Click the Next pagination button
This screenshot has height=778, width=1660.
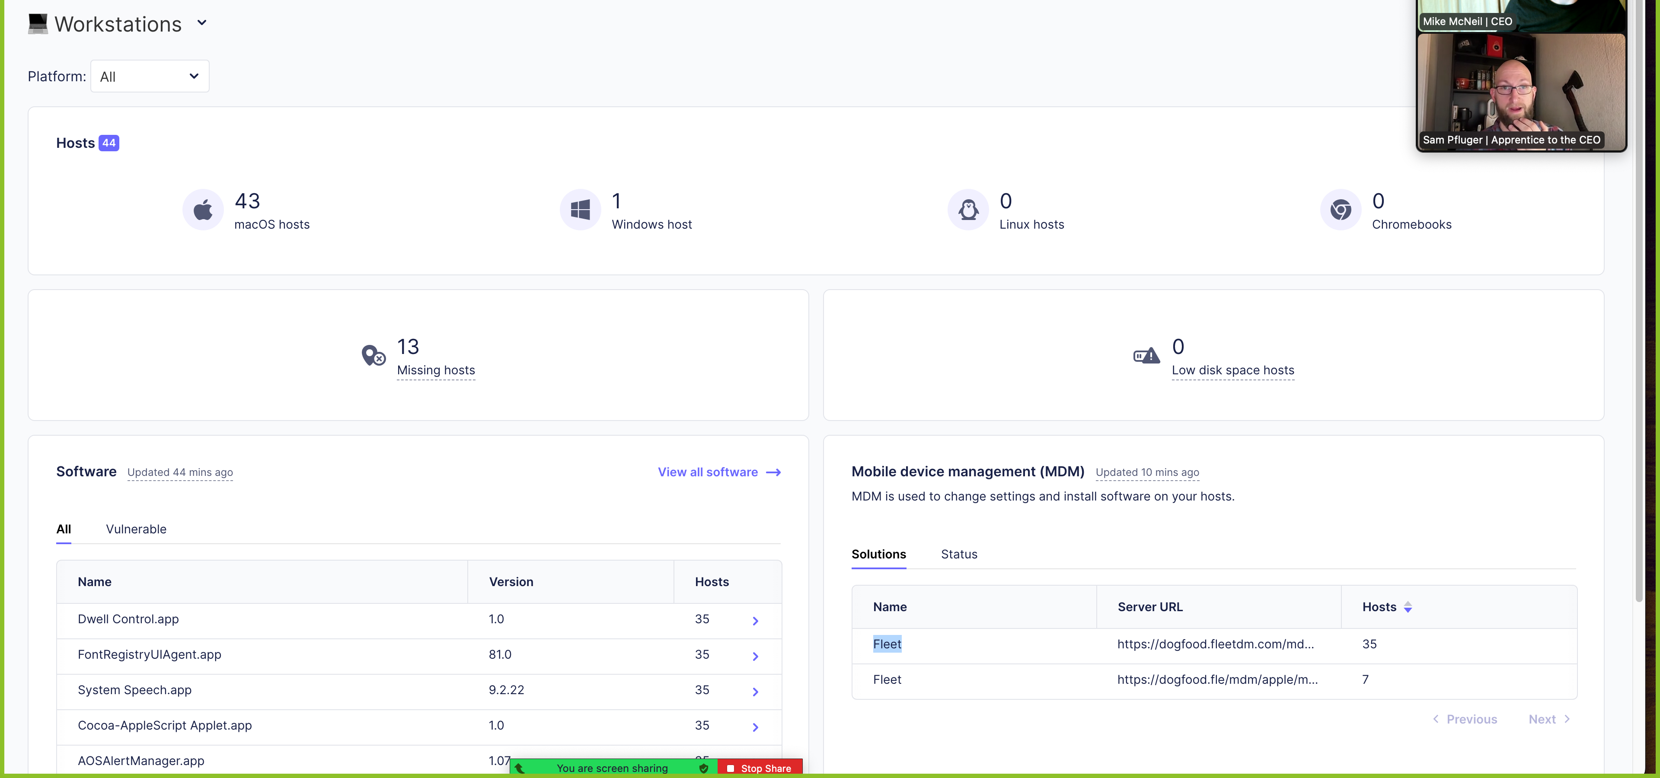click(1548, 719)
